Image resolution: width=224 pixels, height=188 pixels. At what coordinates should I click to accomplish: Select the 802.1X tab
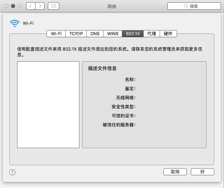click(x=133, y=34)
